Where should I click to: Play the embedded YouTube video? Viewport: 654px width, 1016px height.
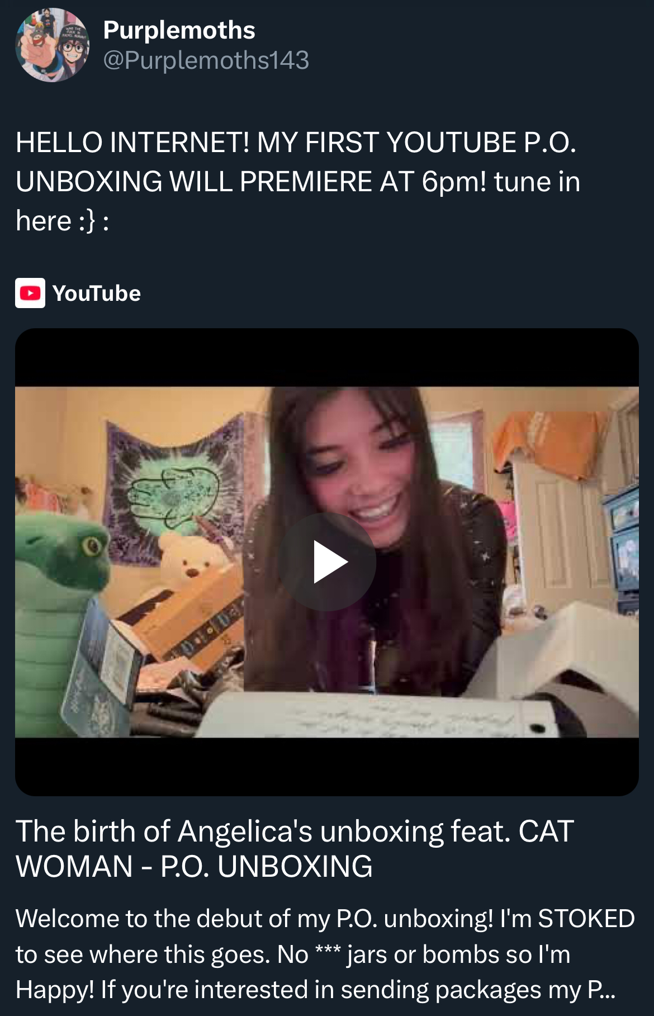[x=328, y=561]
